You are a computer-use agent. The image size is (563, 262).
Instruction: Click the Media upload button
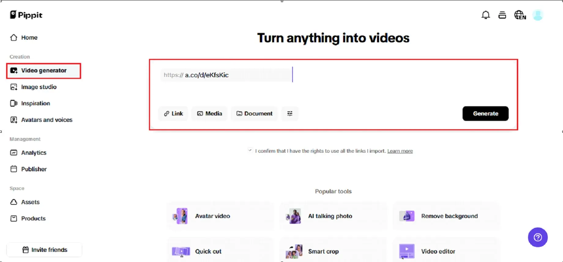click(x=210, y=114)
